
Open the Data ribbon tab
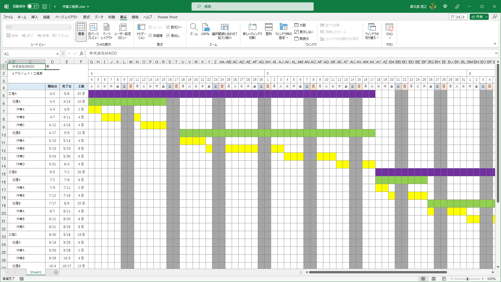(x=99, y=17)
